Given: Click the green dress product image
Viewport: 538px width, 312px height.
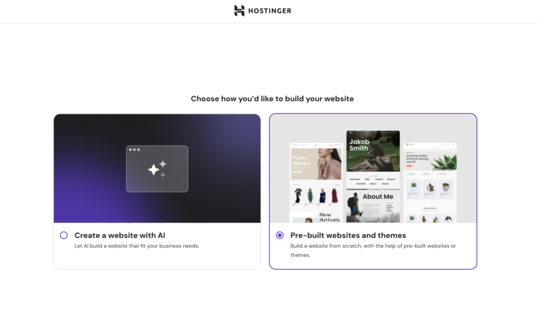Looking at the screenshot, I should pyautogui.click(x=310, y=195).
